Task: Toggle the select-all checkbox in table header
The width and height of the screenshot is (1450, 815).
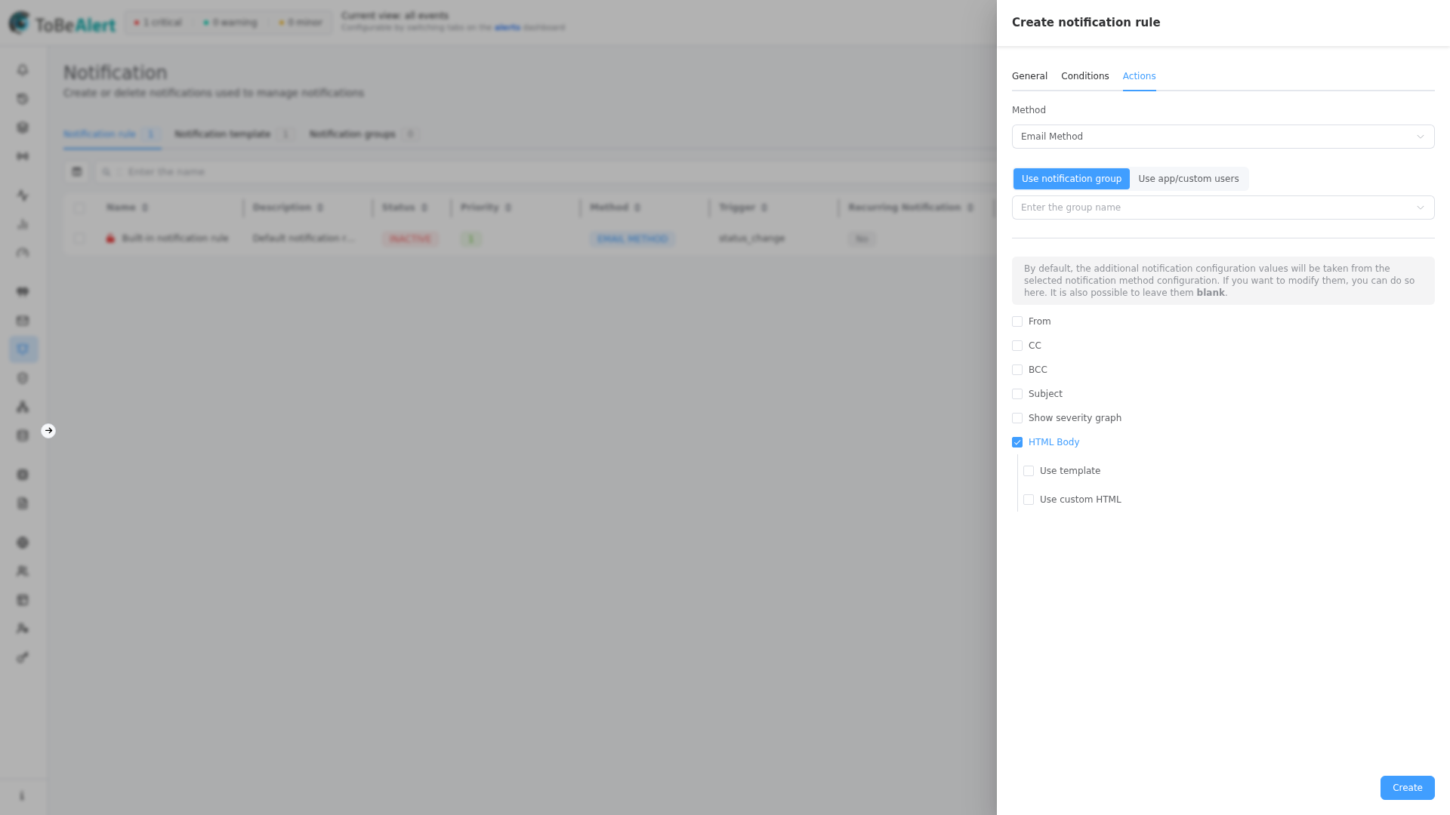Action: [x=79, y=208]
